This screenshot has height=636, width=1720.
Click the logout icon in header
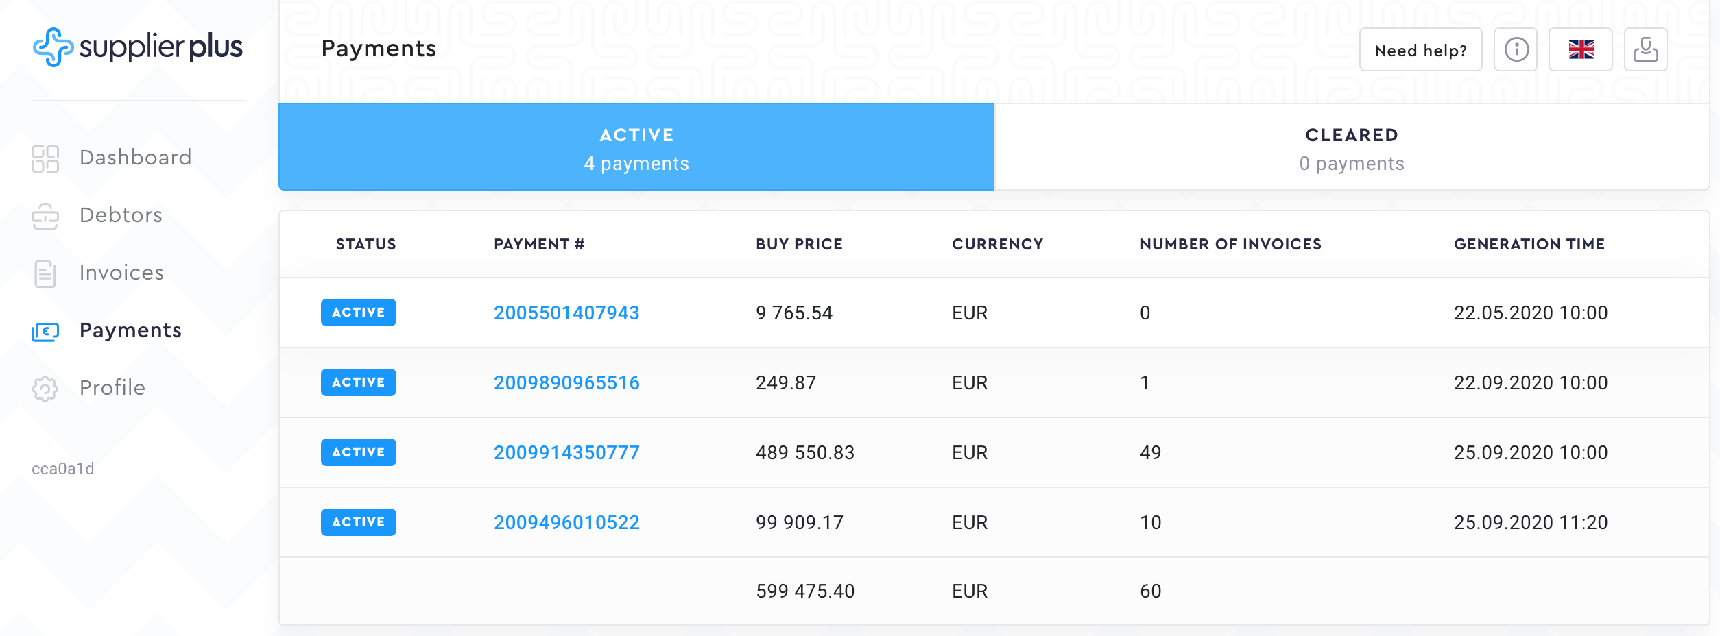pos(1645,49)
